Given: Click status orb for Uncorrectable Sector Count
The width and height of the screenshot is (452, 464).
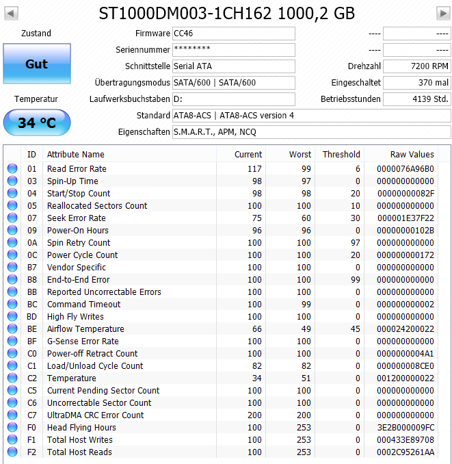Looking at the screenshot, I should coord(12,402).
